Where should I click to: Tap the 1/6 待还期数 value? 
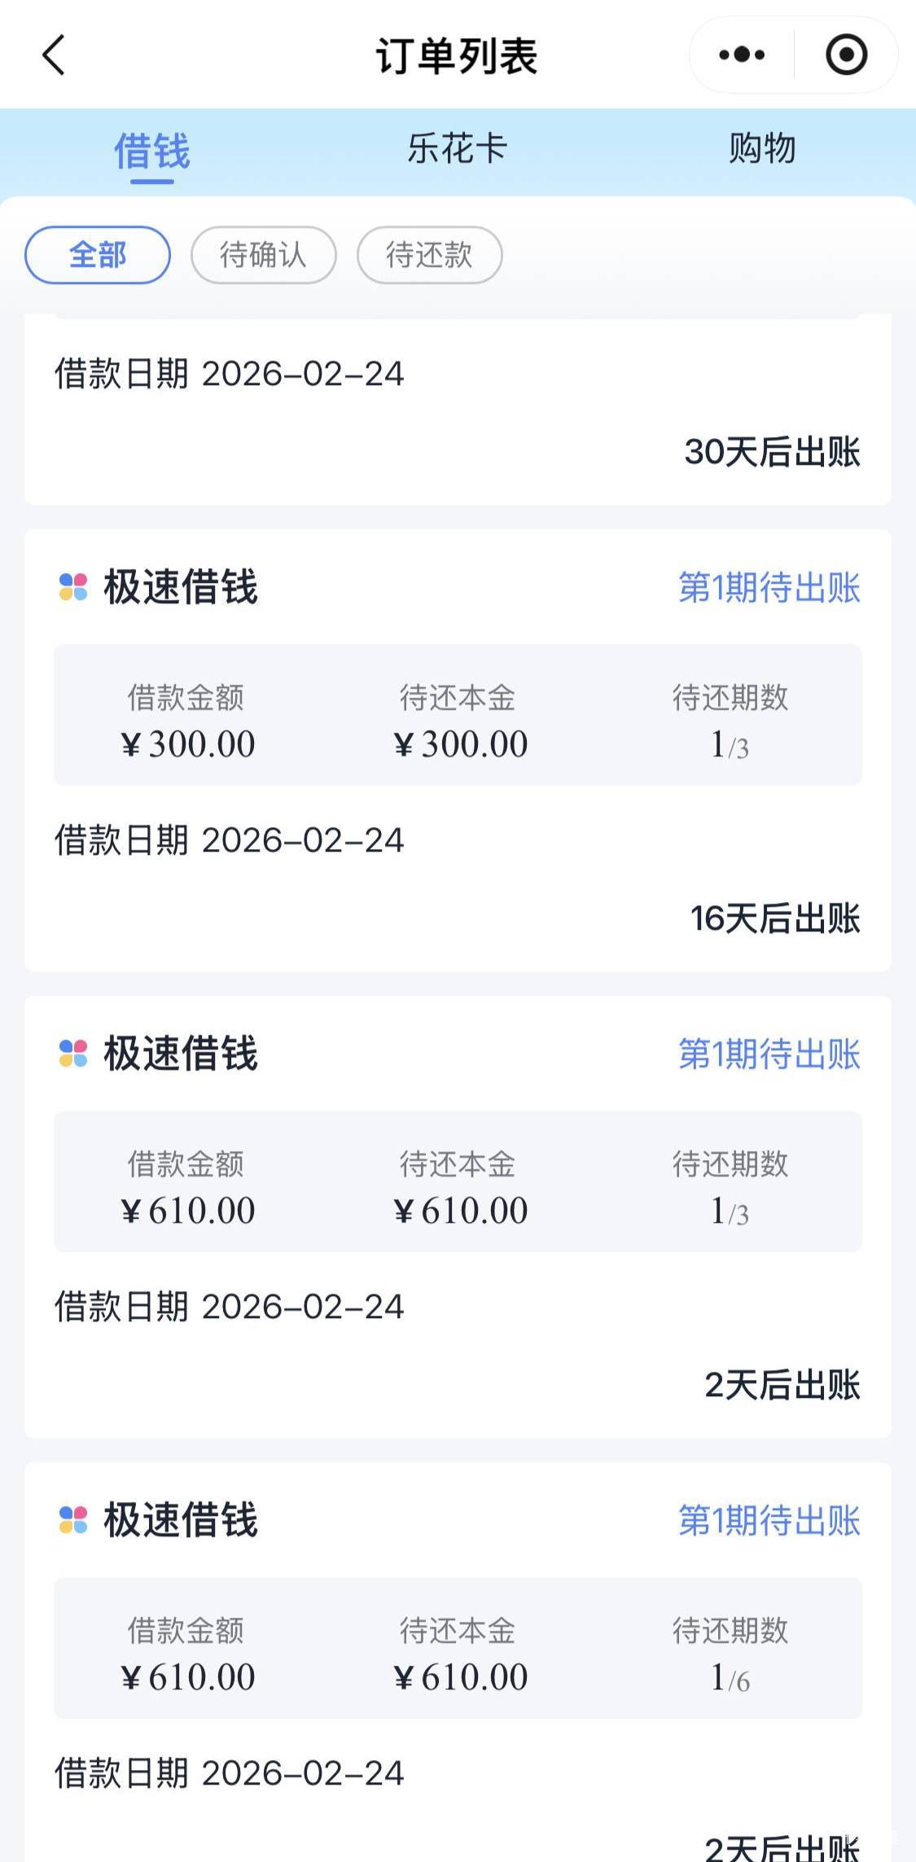pos(730,1678)
